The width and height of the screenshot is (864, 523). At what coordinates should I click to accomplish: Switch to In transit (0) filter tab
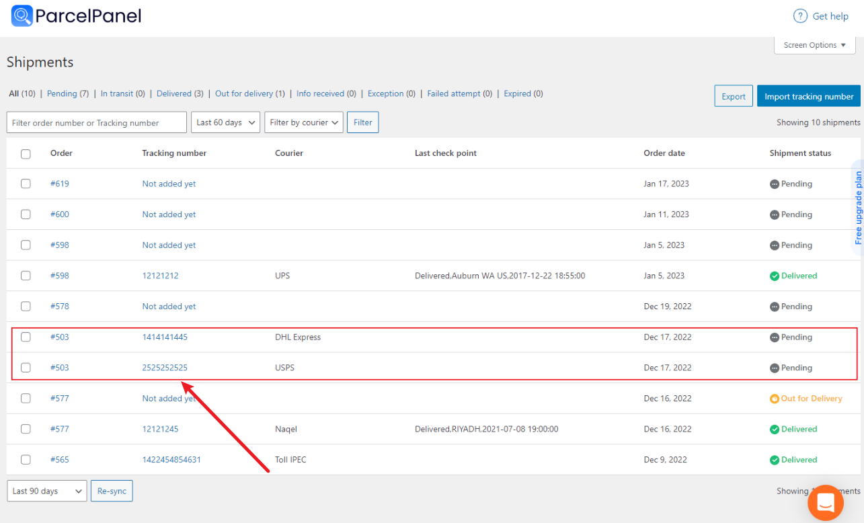pos(123,93)
